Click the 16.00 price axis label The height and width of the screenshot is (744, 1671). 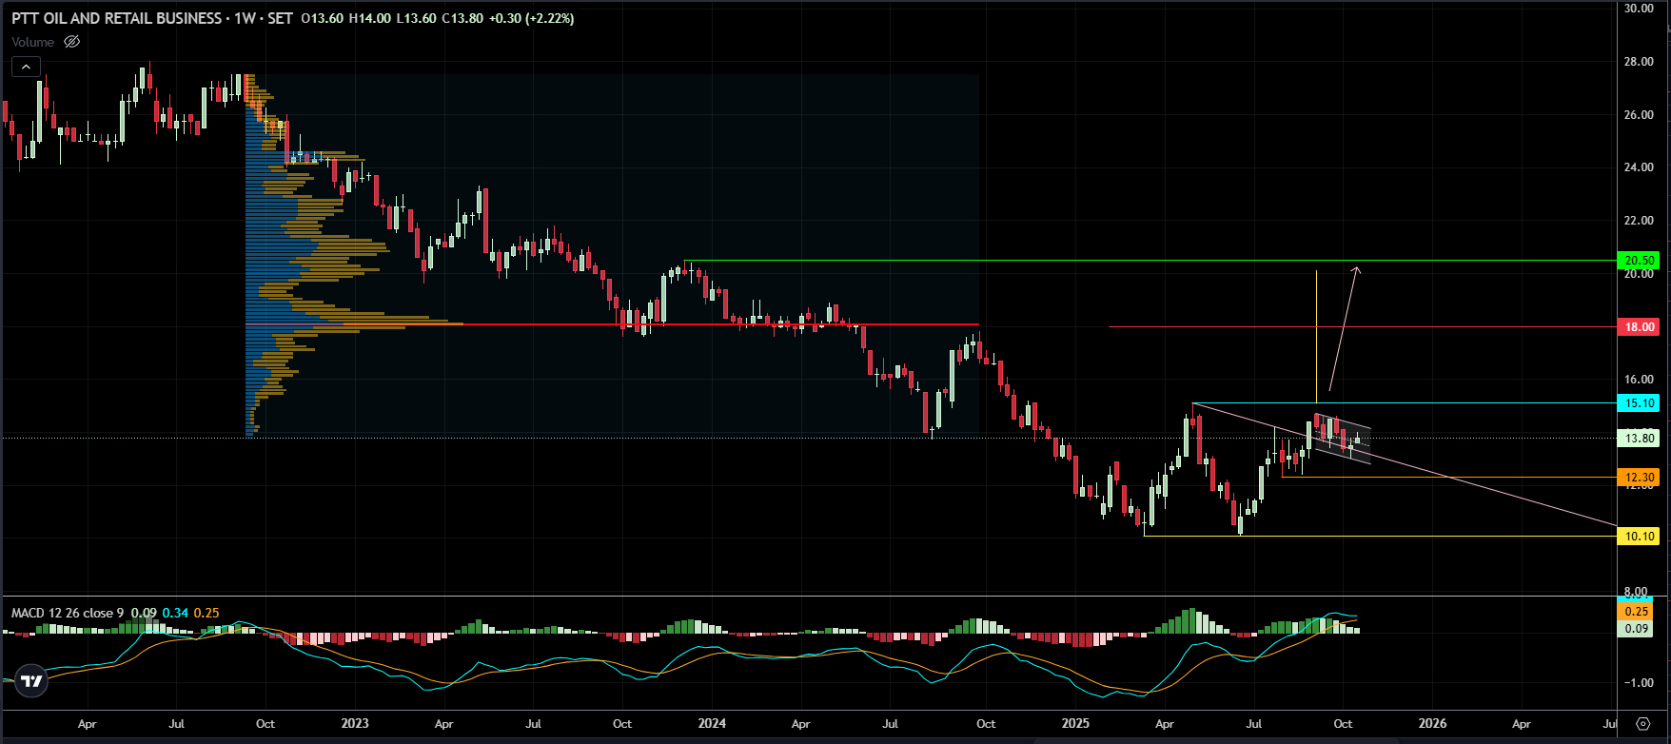1639,380
